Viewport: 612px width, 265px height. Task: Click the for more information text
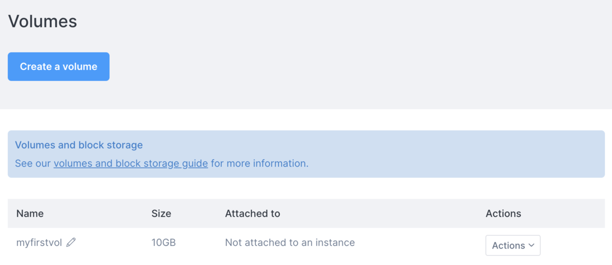pos(260,163)
